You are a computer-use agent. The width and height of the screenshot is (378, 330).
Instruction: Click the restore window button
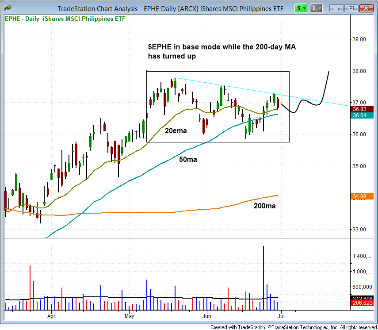click(351, 8)
